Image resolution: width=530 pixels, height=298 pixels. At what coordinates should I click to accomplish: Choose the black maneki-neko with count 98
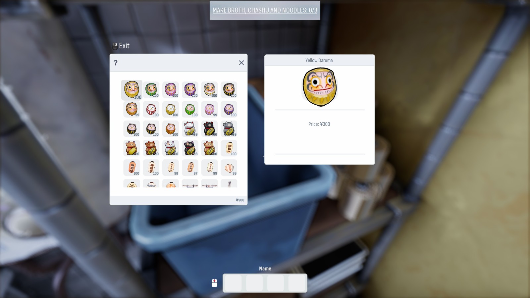pos(190,148)
